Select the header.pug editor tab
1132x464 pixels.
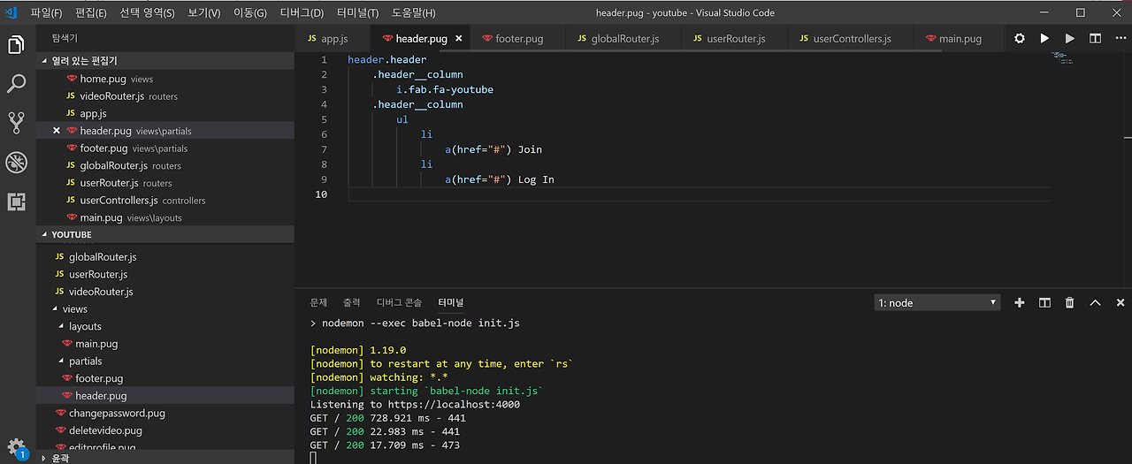[421, 39]
